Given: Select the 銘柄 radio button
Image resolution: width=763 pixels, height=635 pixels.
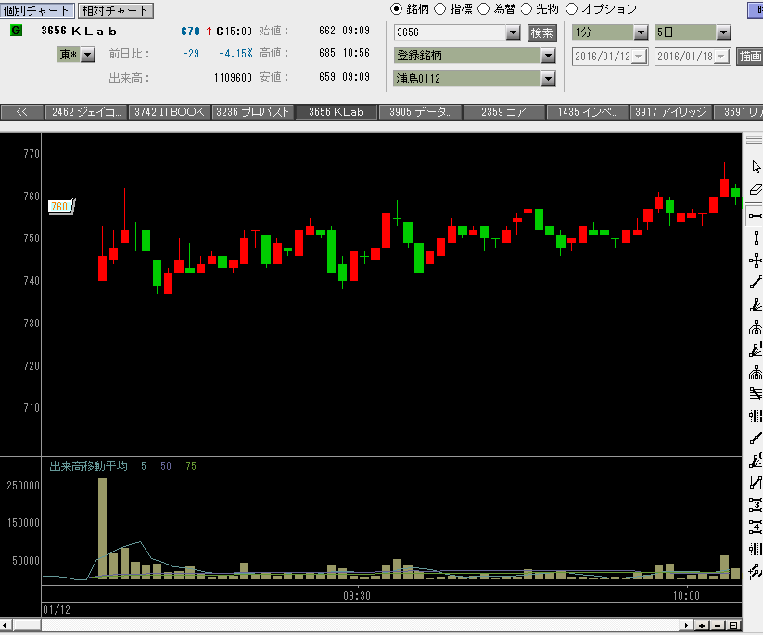Looking at the screenshot, I should tap(397, 8).
